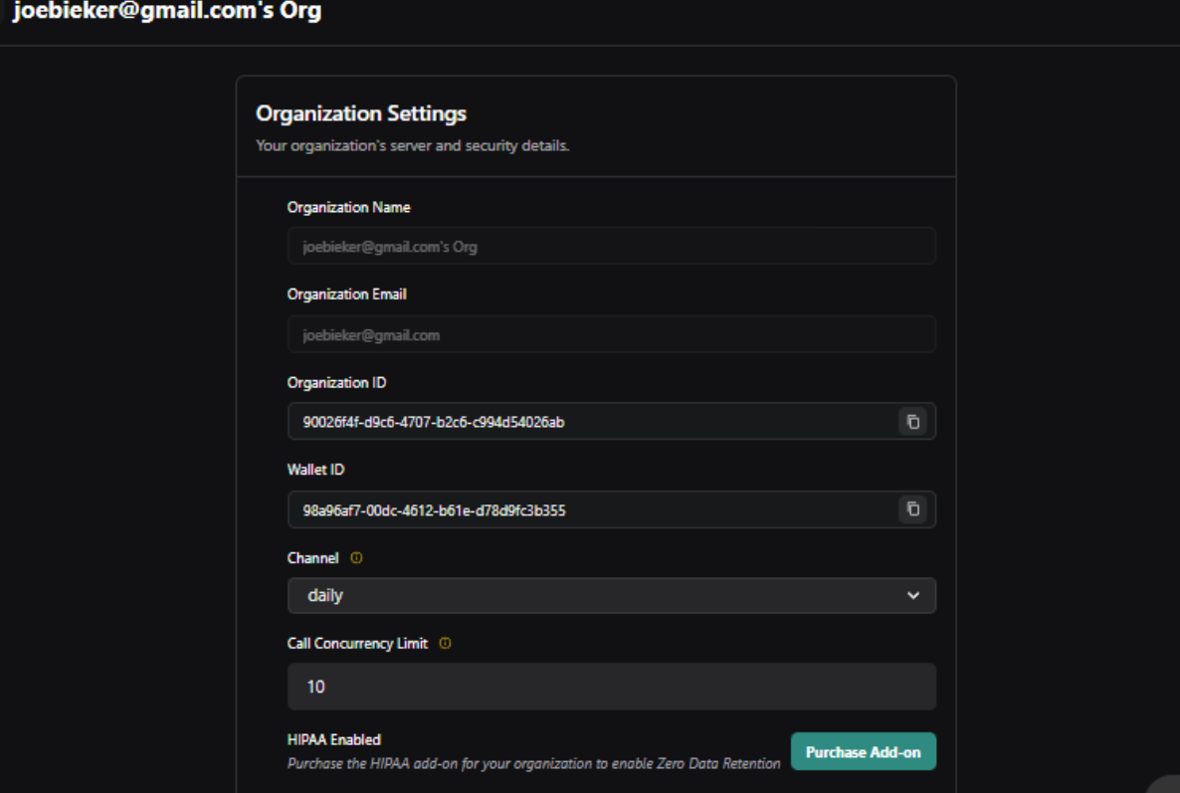The width and height of the screenshot is (1180, 793).
Task: Click the chevron arrow in Channel dropdown
Action: (913, 596)
